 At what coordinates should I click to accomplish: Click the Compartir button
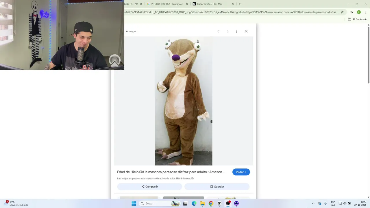click(150, 187)
